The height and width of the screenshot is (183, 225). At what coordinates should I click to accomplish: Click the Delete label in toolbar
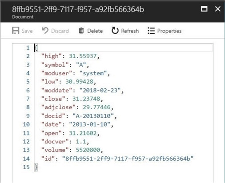95,31
